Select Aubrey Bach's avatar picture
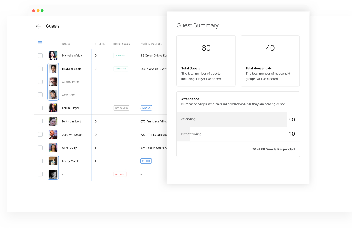The height and width of the screenshot is (228, 352). coord(53,82)
